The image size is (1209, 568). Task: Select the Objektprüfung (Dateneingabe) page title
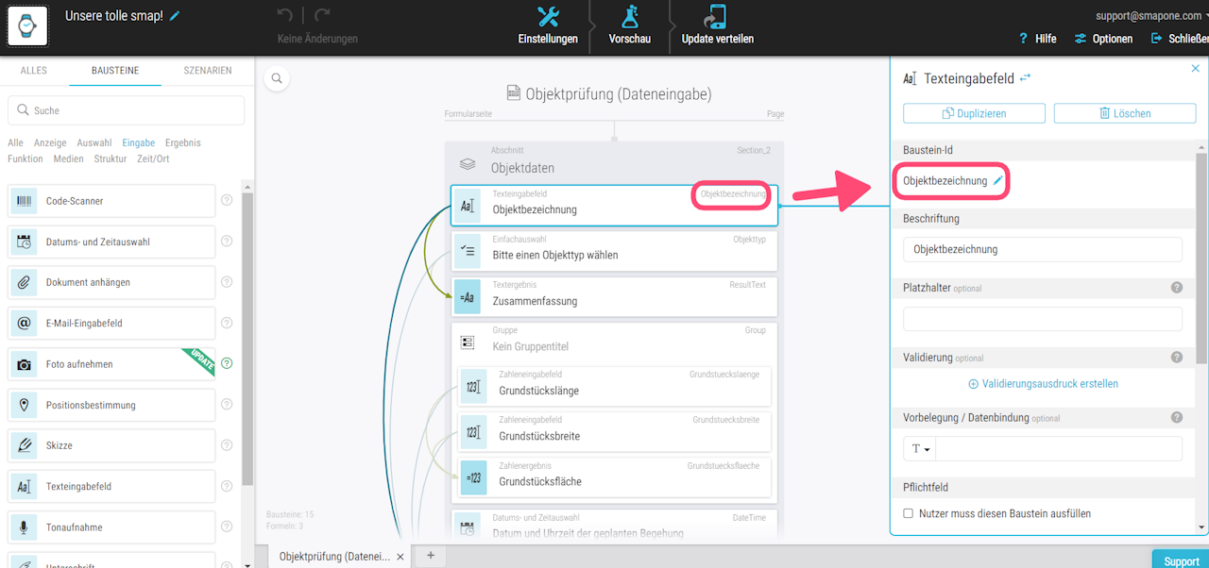coord(618,94)
